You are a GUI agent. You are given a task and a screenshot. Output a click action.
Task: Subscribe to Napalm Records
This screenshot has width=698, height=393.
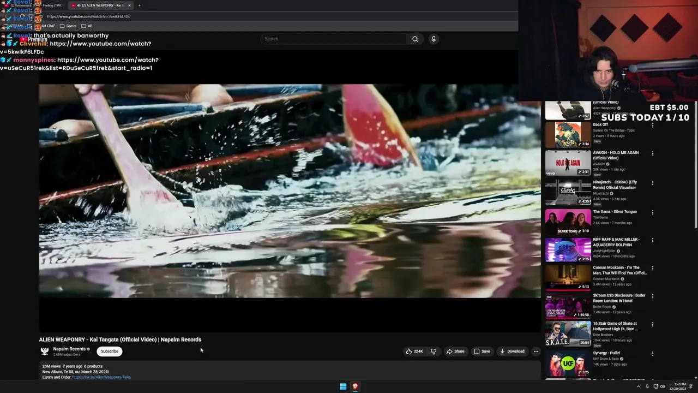pyautogui.click(x=110, y=351)
